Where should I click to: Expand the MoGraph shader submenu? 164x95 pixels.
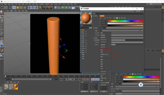[x=105, y=74]
